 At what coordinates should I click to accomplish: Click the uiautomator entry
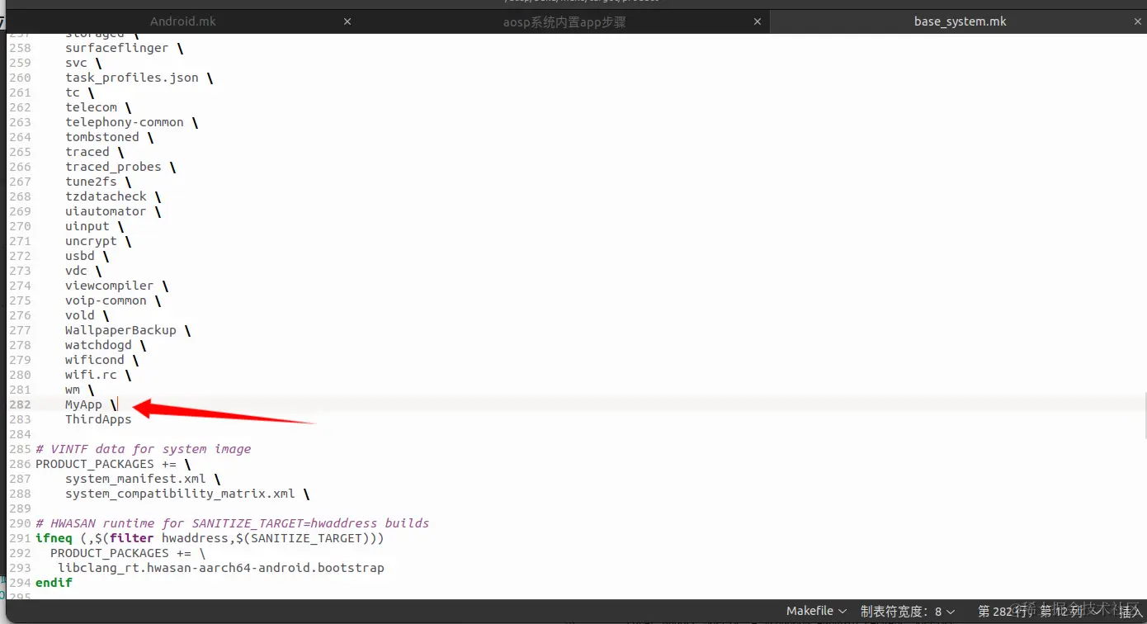pos(106,211)
